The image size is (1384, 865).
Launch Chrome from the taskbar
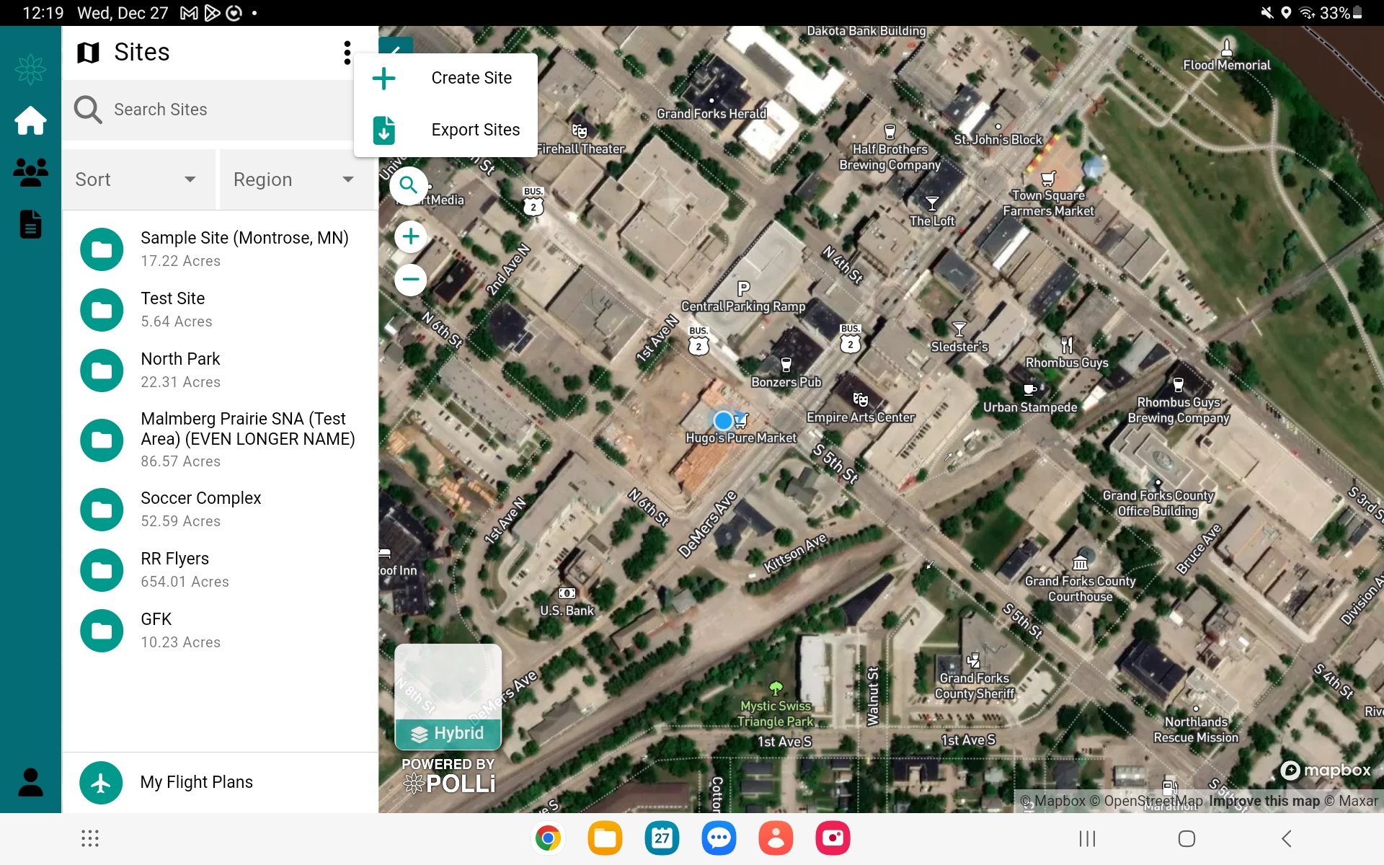coord(548,838)
